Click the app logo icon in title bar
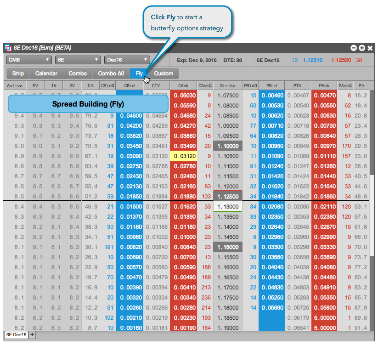Viewport: 378px width, 345px height. coord(8,48)
